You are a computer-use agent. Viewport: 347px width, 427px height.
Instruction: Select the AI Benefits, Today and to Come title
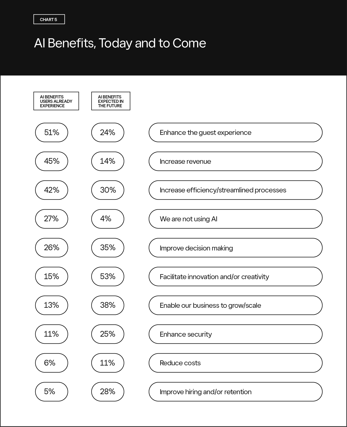coord(120,43)
